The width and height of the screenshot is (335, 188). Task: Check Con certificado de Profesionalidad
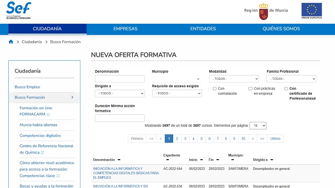[286, 89]
